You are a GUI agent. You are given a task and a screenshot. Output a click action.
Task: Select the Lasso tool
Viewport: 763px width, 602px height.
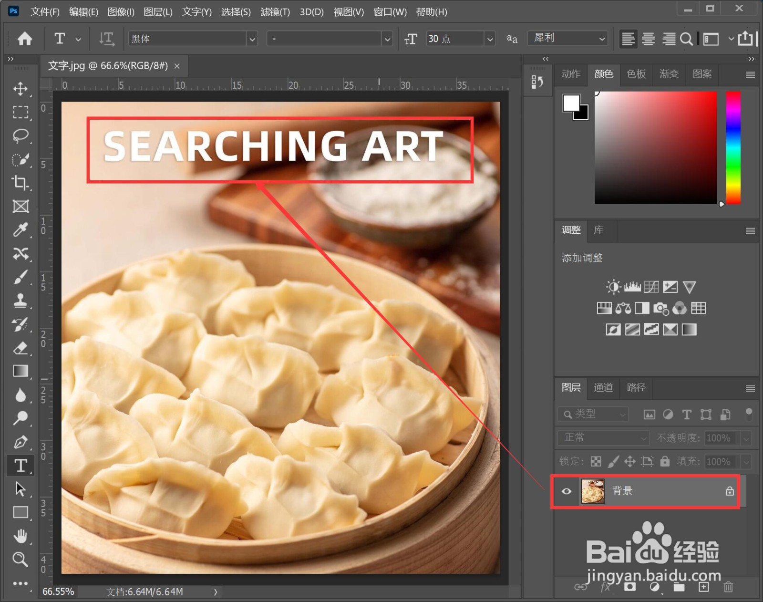pyautogui.click(x=20, y=136)
